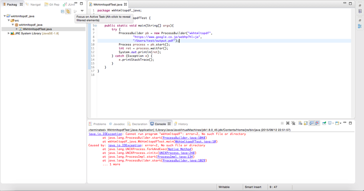The width and height of the screenshot is (364, 191).
Task: Click the greyed Terminate button in Console toolbar
Action: [x=282, y=123]
